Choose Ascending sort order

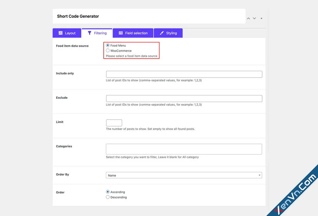(108, 192)
